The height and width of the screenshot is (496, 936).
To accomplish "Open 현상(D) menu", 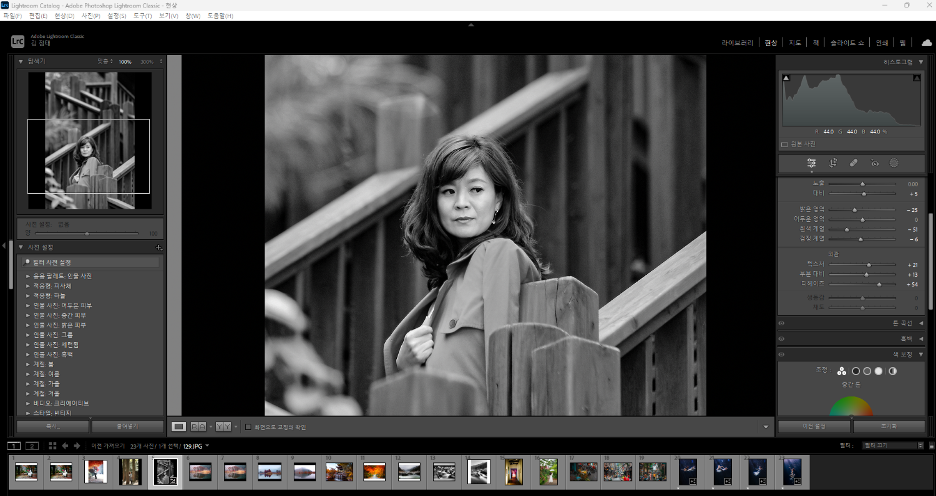I will pos(64,16).
